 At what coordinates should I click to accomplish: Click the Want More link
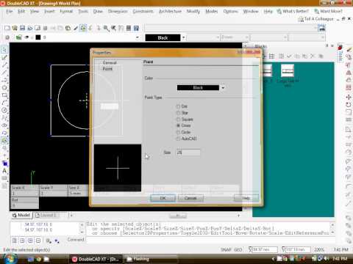(329, 11)
